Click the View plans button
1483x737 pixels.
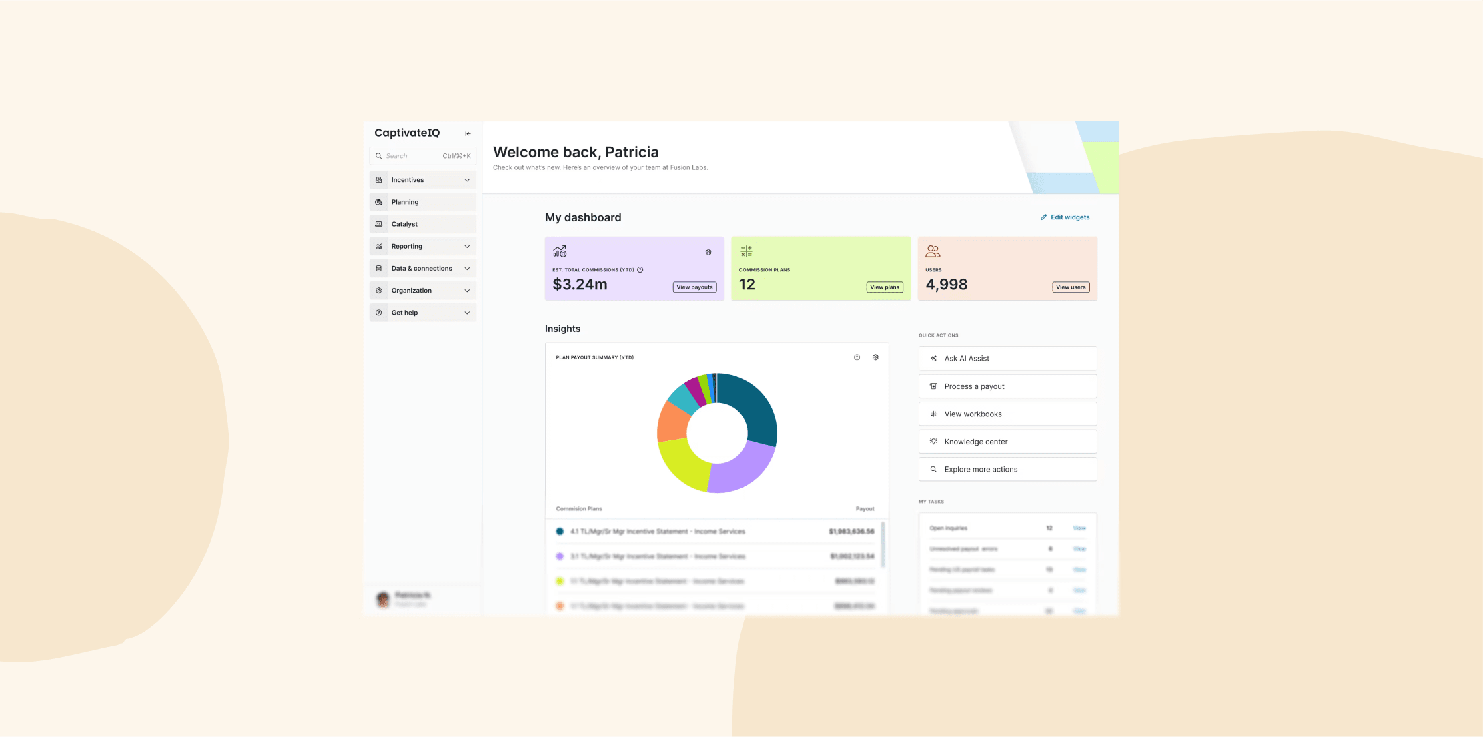885,287
